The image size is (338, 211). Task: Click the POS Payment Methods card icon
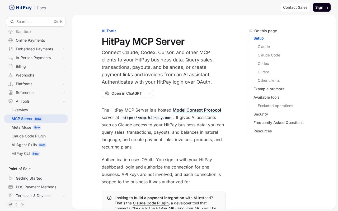(11, 187)
